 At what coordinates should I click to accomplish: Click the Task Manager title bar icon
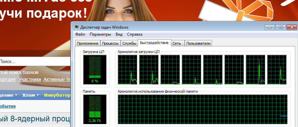coord(76,27)
